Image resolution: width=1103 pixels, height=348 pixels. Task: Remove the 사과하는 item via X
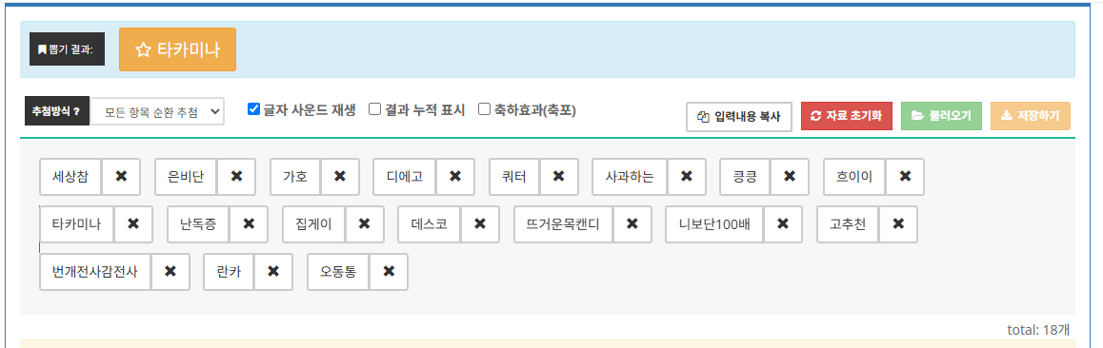click(687, 177)
